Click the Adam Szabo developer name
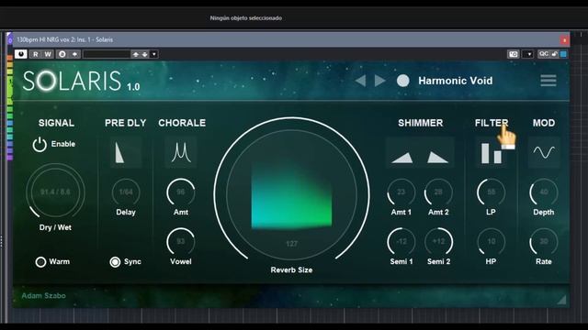Viewport: 588px width, 330px height. [43, 295]
